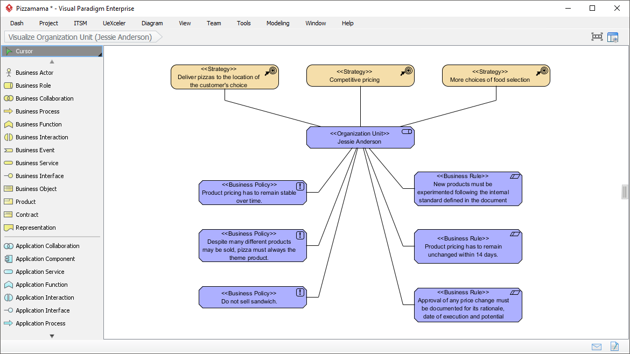Click the vertical scrollbar beside the canvas
The image size is (630, 354).
(624, 192)
